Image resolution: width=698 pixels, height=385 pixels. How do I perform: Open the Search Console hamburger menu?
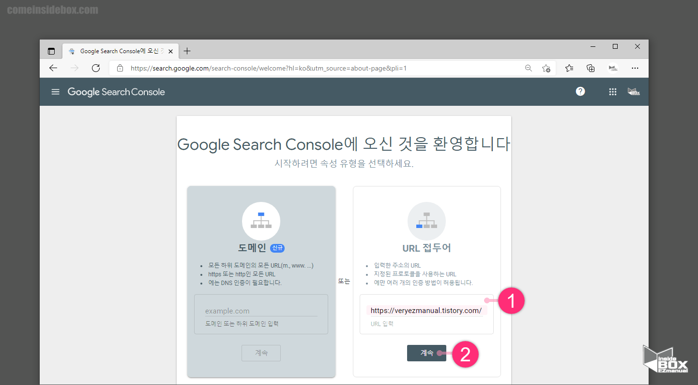click(x=56, y=92)
